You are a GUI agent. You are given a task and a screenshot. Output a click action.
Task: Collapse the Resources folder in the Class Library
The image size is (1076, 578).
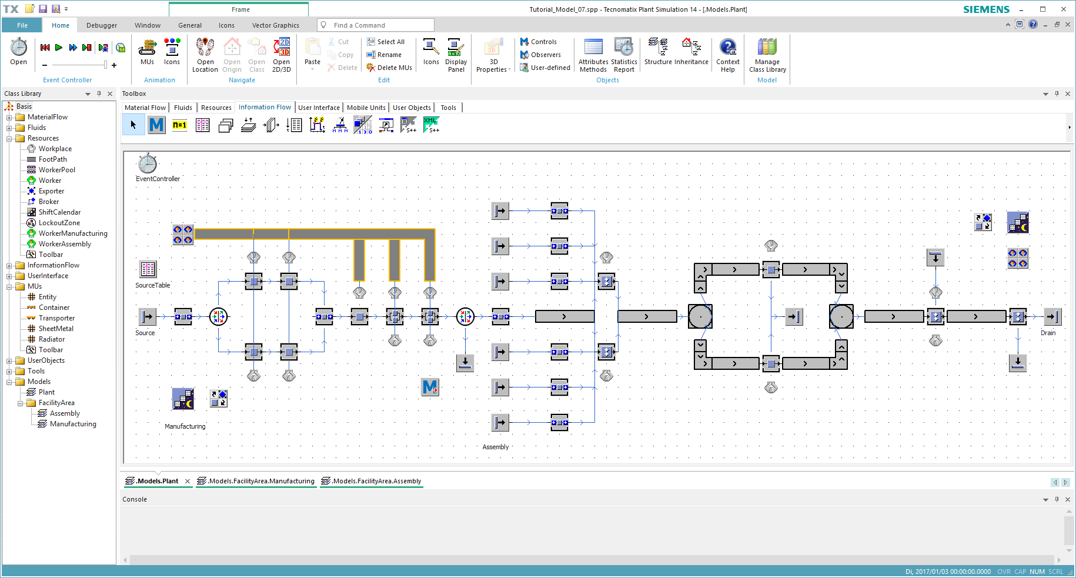[9, 138]
